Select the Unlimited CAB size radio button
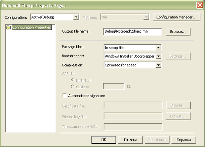 73,80
